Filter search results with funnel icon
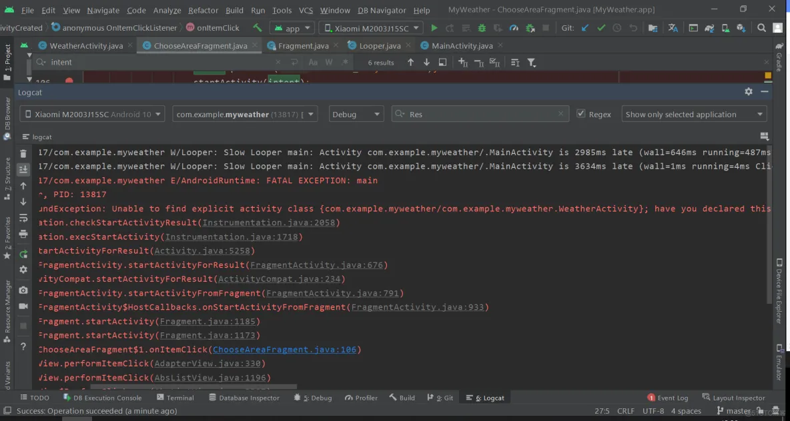 531,63
